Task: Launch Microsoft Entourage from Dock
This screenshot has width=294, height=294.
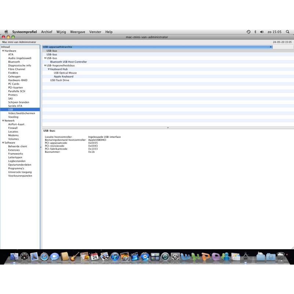Action: [216, 257]
